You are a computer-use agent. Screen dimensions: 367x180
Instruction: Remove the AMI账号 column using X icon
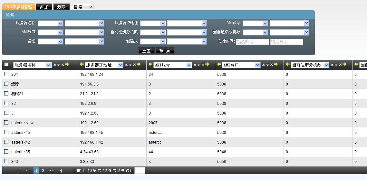coord(203,65)
